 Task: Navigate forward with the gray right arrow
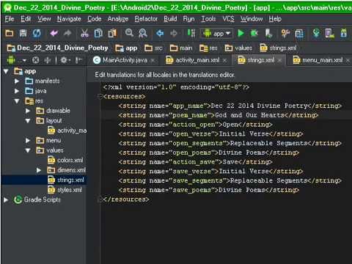click(x=174, y=33)
